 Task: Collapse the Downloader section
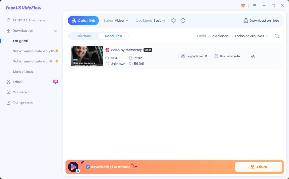(x=55, y=30)
